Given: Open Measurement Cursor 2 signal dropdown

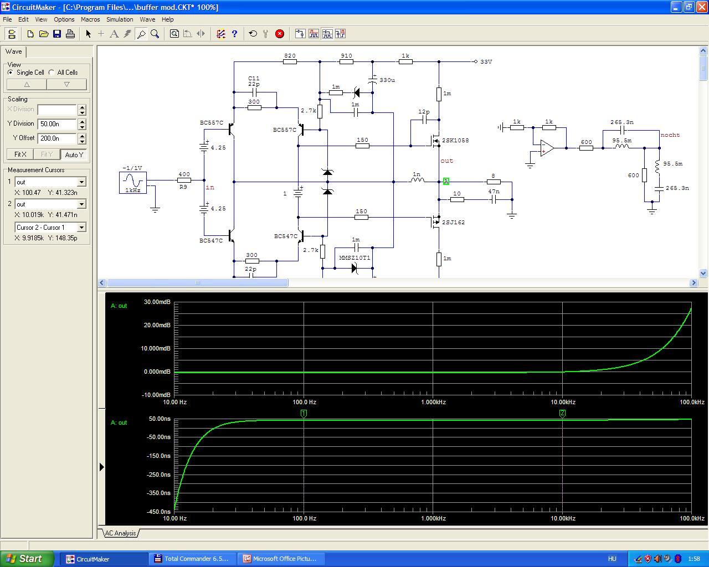Looking at the screenshot, I should coord(81,204).
